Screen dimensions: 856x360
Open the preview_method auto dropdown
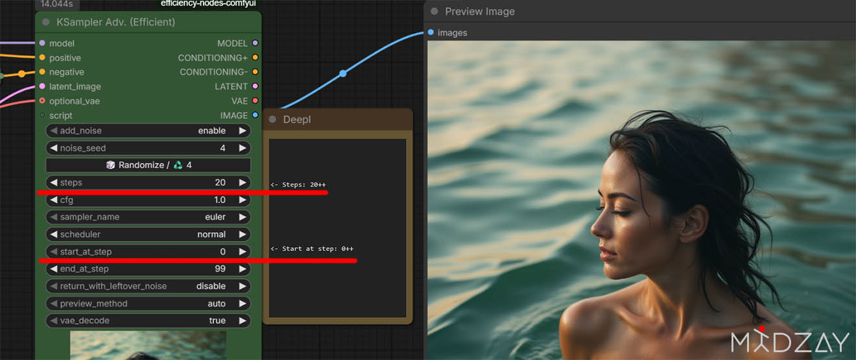click(148, 304)
